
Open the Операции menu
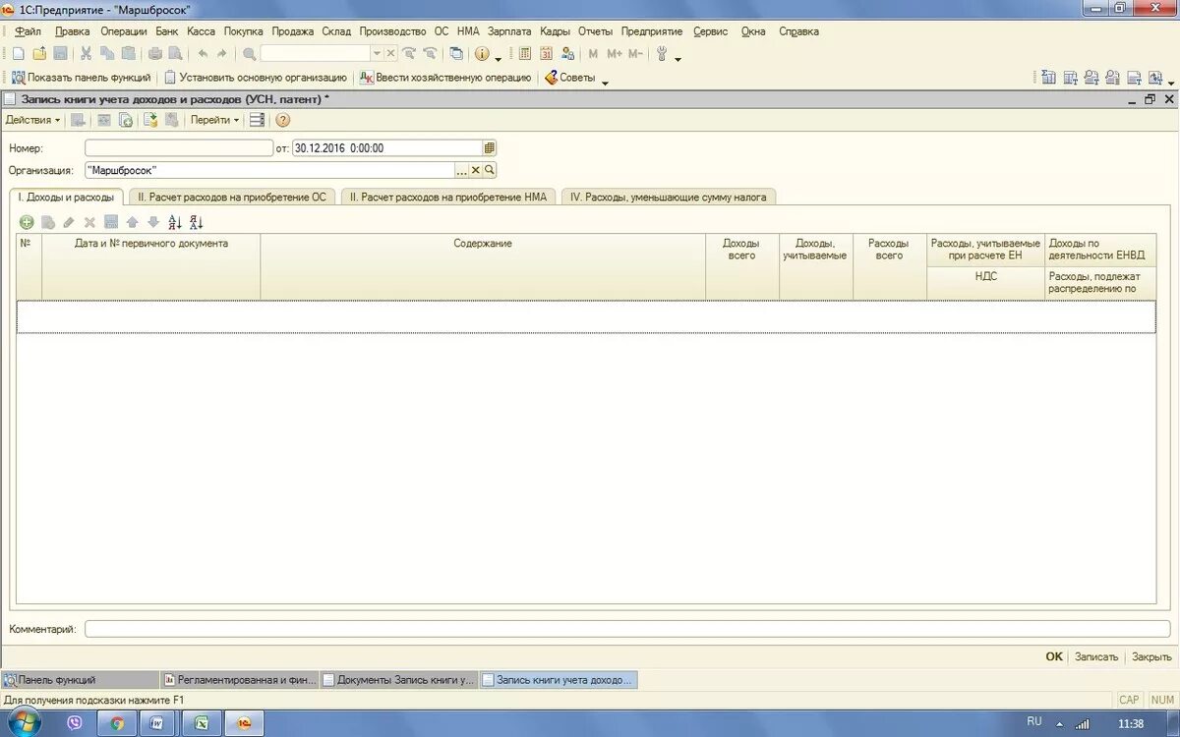click(x=124, y=31)
